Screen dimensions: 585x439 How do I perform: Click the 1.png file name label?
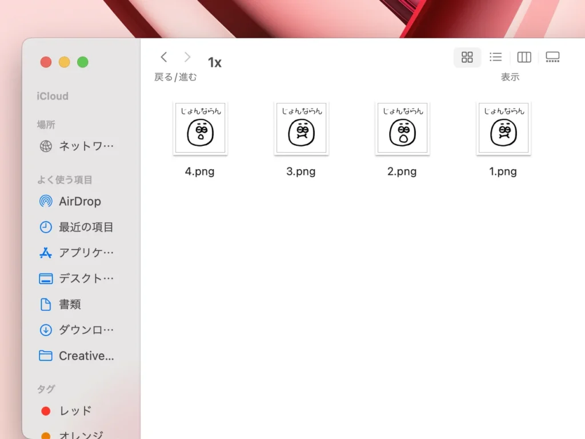[x=503, y=171]
